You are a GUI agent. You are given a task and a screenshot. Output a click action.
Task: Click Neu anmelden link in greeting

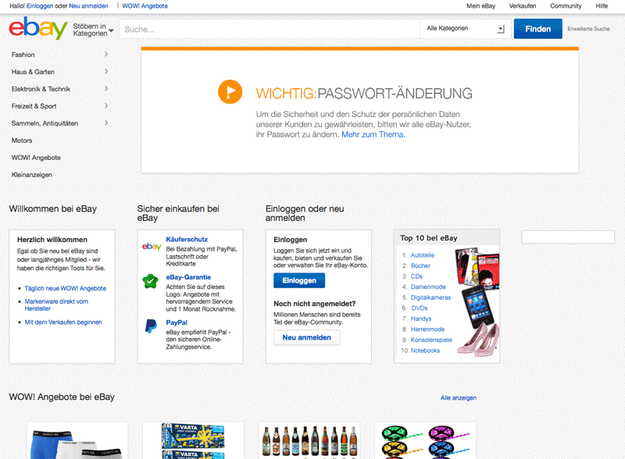click(88, 6)
